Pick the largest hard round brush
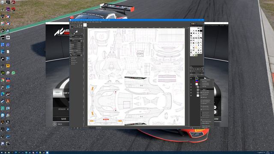The height and width of the screenshot is (154, 274). click(201, 31)
